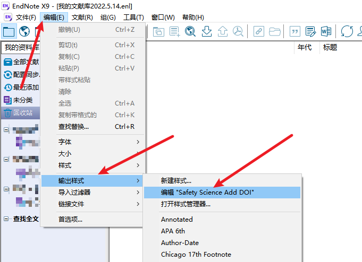Open the 窗口(W) menu
The width and height of the screenshot is (362, 262).
click(x=163, y=18)
